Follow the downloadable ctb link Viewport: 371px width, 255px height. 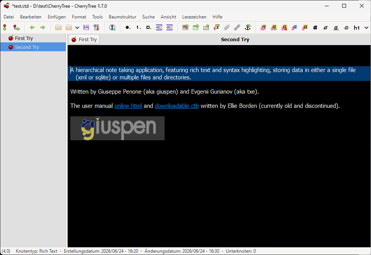177,106
